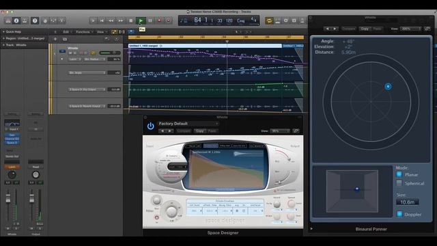Click the Pause transport button
Screen dimensions: 437x246
[150, 20]
